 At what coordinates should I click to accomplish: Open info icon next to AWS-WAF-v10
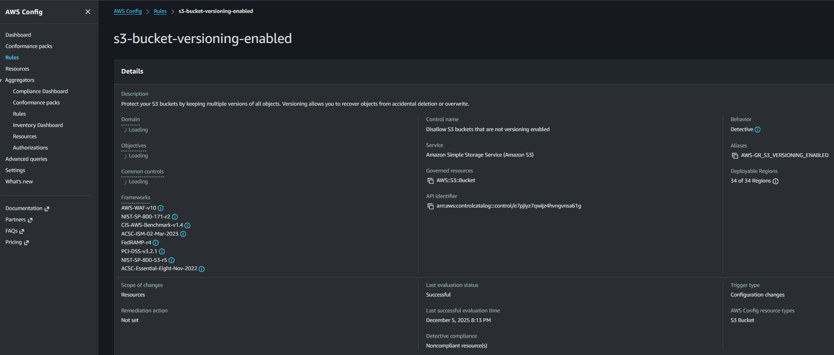click(161, 208)
